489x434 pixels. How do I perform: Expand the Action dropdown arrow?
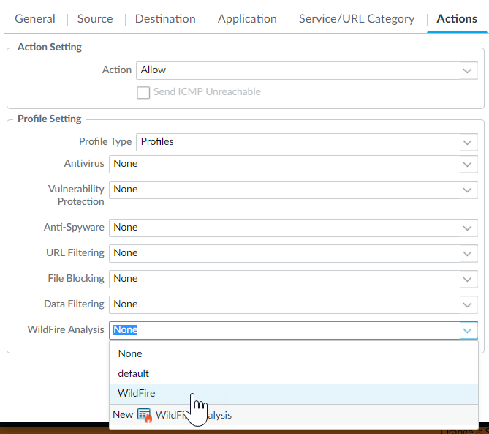(x=468, y=70)
